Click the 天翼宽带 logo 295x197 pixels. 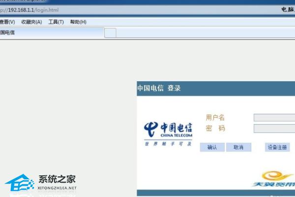(x=273, y=179)
